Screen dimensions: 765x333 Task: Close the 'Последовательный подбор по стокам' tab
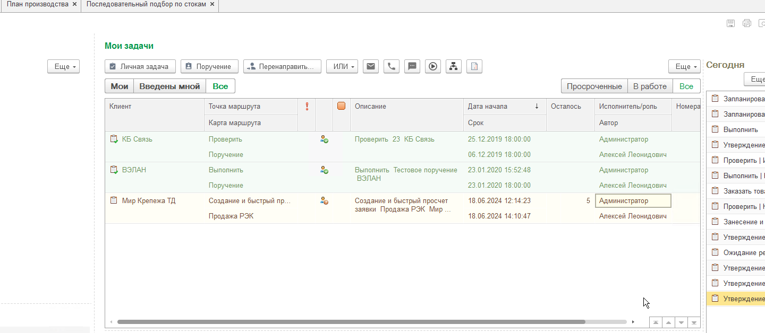[212, 4]
